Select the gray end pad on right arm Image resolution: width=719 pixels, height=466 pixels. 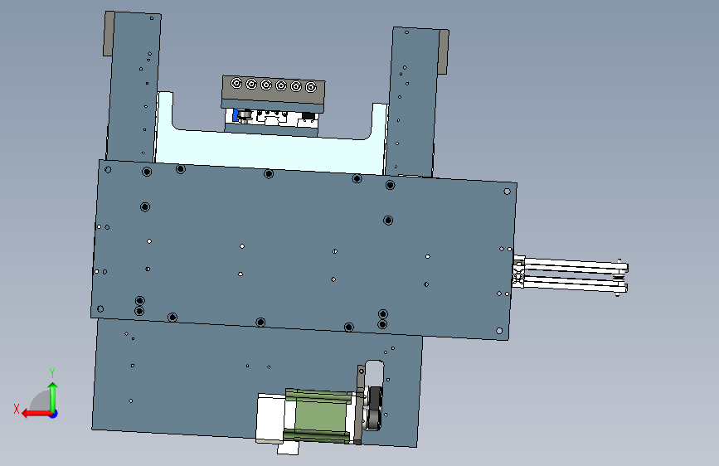(x=444, y=52)
